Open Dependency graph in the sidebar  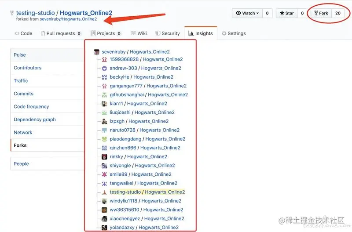47,120
